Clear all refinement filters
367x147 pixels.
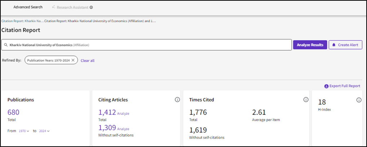(x=88, y=61)
